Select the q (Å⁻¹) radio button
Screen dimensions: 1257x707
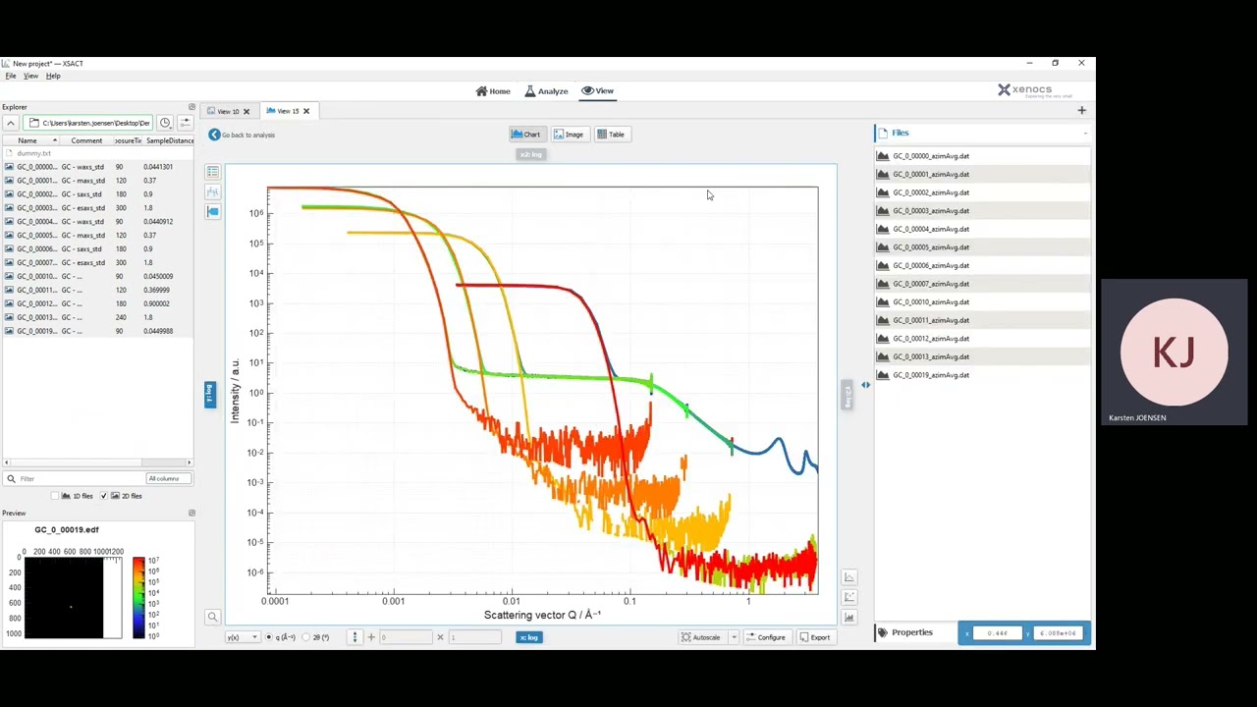click(270, 637)
